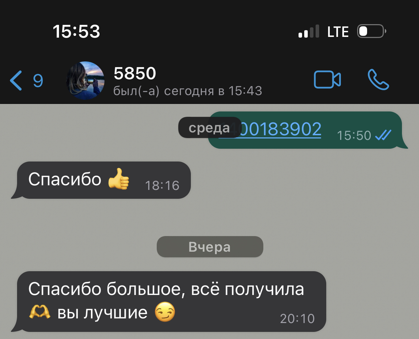Tap the last seen status text
The height and width of the screenshot is (339, 419).
pos(188,91)
